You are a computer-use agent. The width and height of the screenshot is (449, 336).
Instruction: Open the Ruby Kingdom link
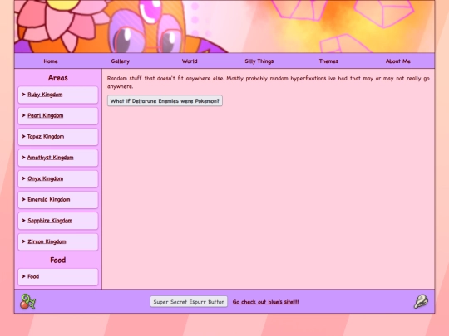[45, 95]
